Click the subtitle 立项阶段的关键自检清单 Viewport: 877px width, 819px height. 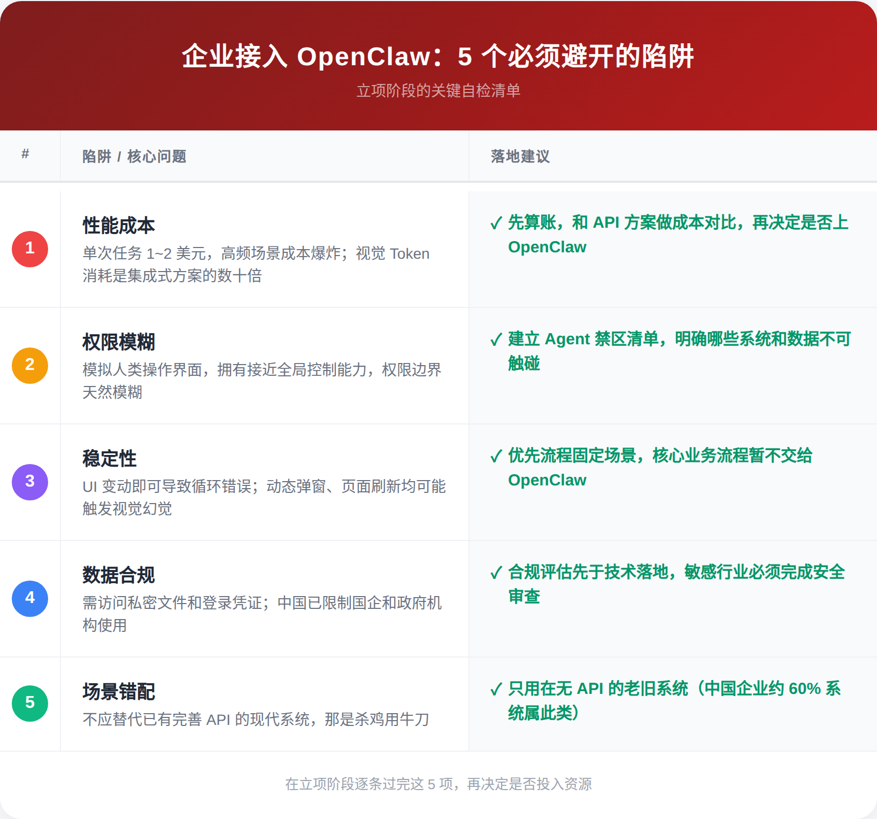point(438,91)
